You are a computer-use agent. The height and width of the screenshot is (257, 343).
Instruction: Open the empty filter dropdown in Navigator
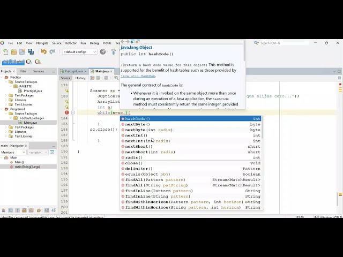38,152
